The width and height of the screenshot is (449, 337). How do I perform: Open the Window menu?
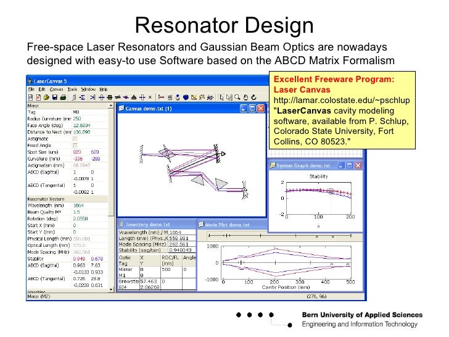(x=88, y=89)
